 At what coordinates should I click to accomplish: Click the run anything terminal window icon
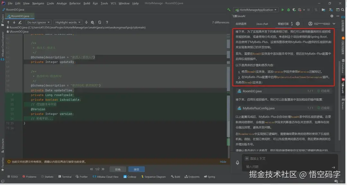[x=338, y=10]
